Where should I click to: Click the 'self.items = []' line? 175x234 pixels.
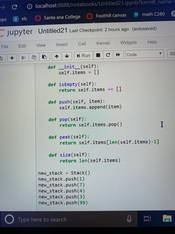[x=79, y=73]
